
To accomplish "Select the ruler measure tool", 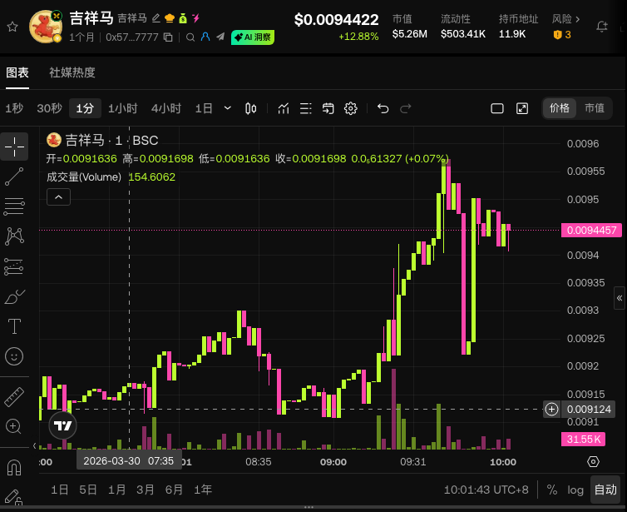I will (14, 396).
